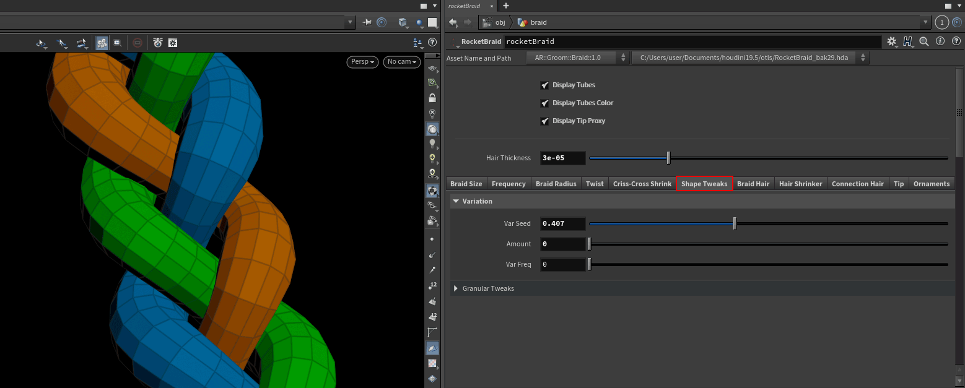This screenshot has width=965, height=388.
Task: Switch to the Frequency tab
Action: click(509, 184)
